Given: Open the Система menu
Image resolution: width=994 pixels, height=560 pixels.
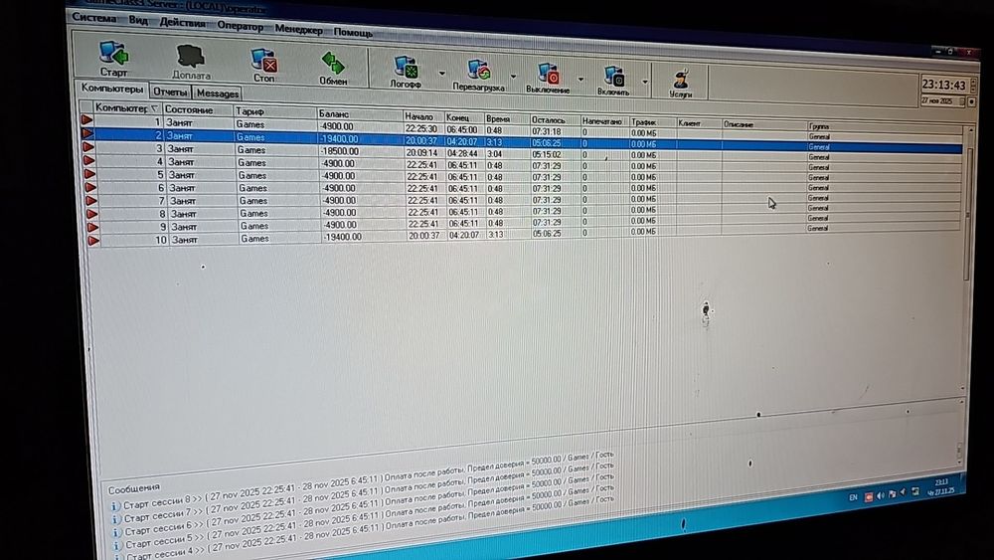Looking at the screenshot, I should click(93, 17).
